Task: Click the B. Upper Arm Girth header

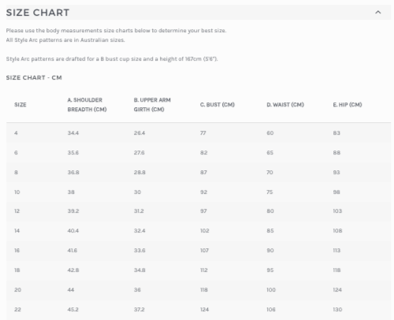Action: click(x=152, y=105)
